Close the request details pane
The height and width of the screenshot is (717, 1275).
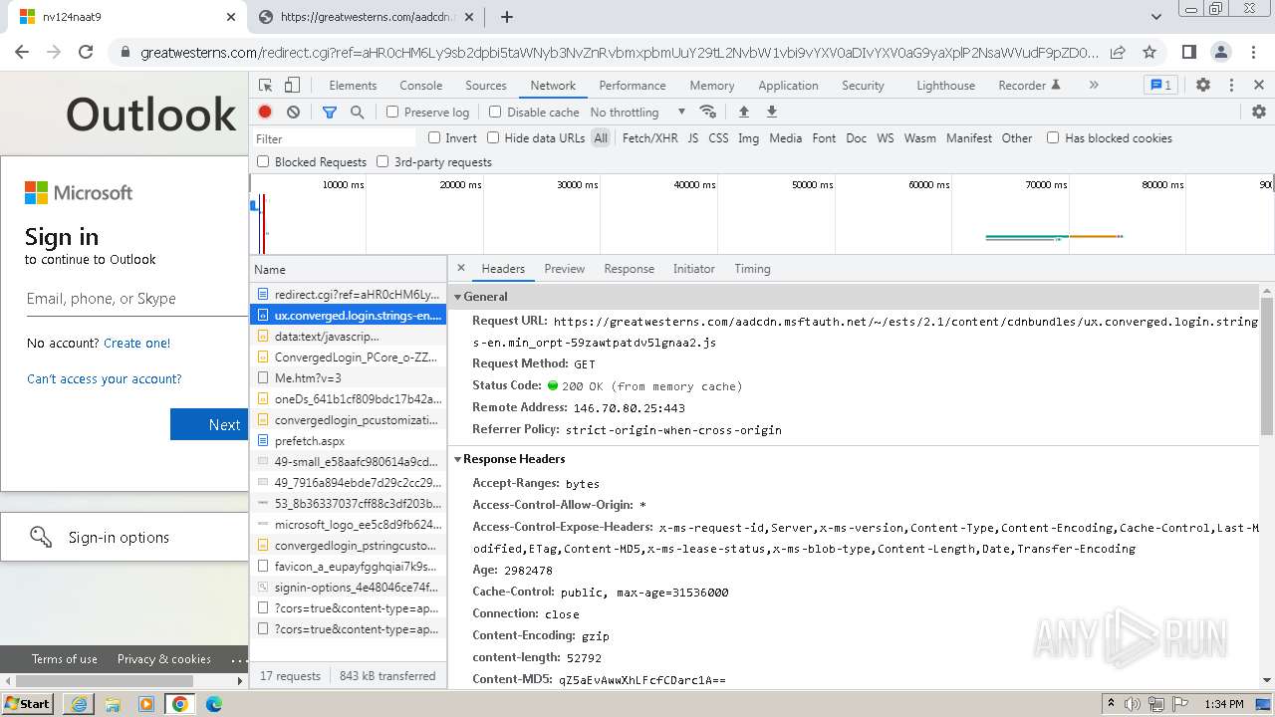point(460,268)
